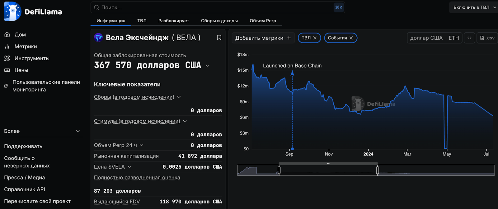The image size is (498, 209).
Task: Open Метрики in the sidebar
Action: coord(26,47)
